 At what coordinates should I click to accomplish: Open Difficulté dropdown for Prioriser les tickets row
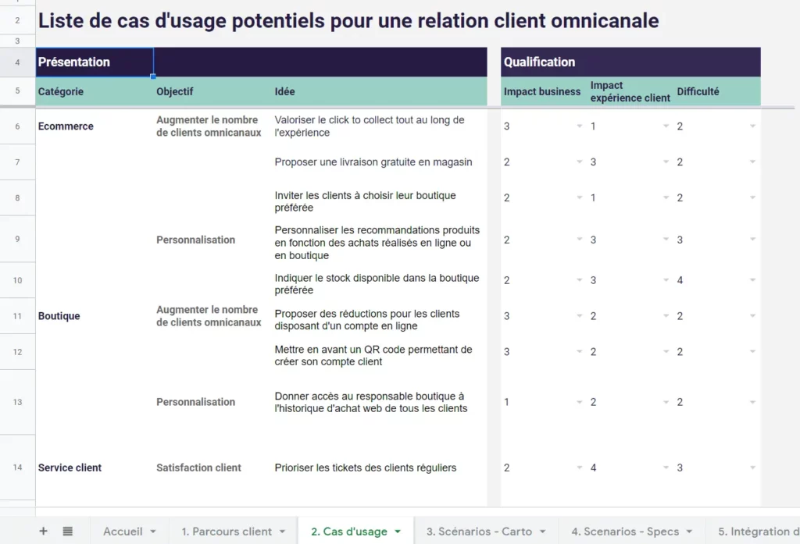pos(752,468)
